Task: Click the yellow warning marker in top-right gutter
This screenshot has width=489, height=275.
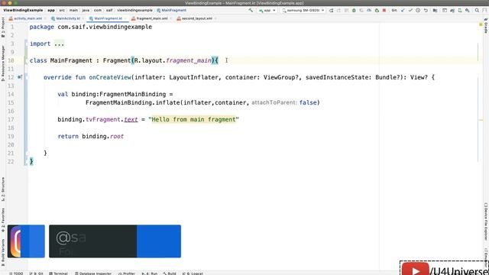Action: click(x=481, y=24)
